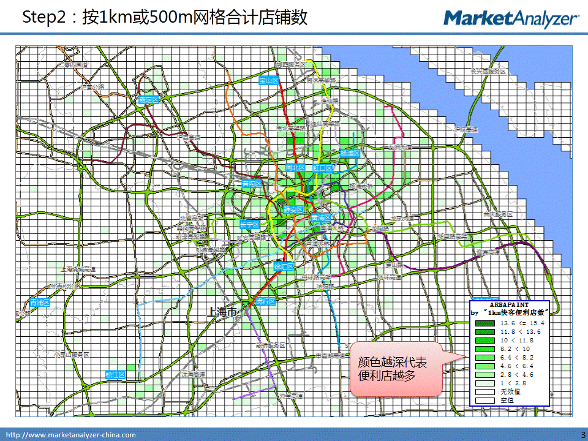This screenshot has height=441, width=588.
Task: Click the darkest green 13.6–15.4 legend swatch
Action: 486,322
